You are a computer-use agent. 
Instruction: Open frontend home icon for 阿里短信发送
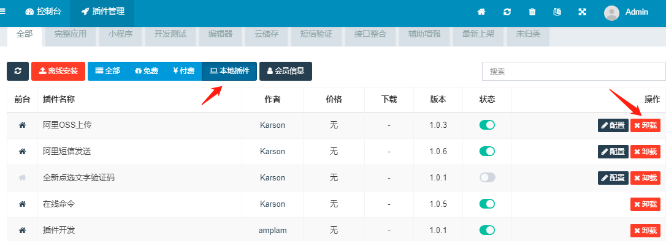tap(23, 151)
